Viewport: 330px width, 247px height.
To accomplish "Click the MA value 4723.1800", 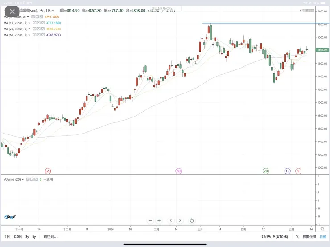I will click(54, 23).
